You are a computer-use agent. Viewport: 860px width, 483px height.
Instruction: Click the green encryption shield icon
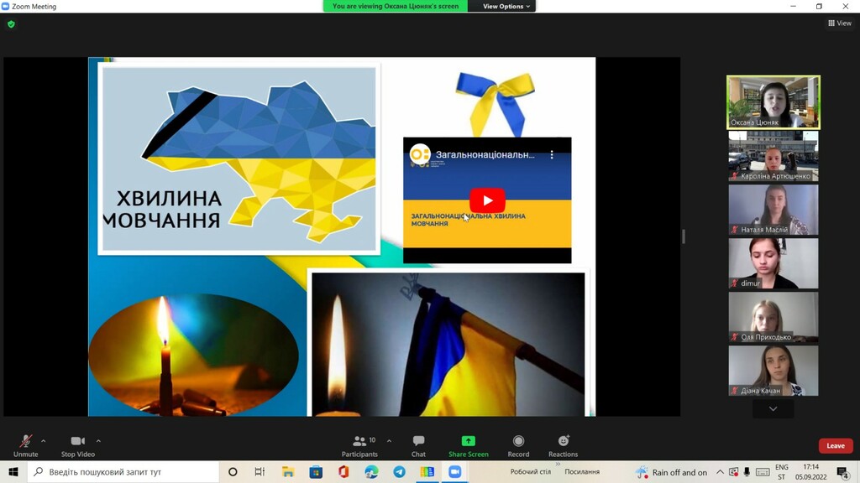(11, 24)
